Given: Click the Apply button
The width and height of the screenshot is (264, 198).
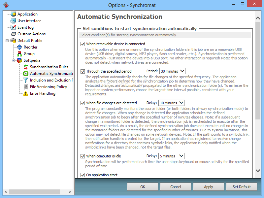Looking at the screenshot, I should [x=209, y=187].
